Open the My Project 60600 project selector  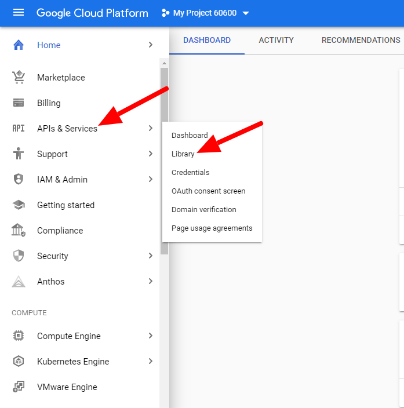point(205,13)
